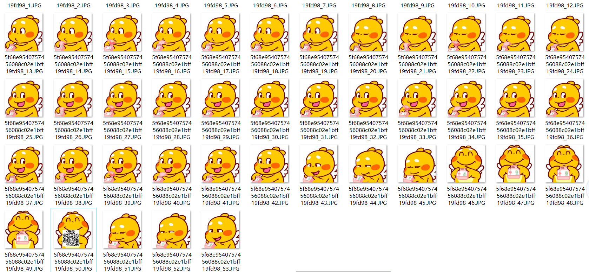The image size is (589, 272).
Task: Click the image thumbnail for 19fd98_30.JPG
Action: coord(270,98)
